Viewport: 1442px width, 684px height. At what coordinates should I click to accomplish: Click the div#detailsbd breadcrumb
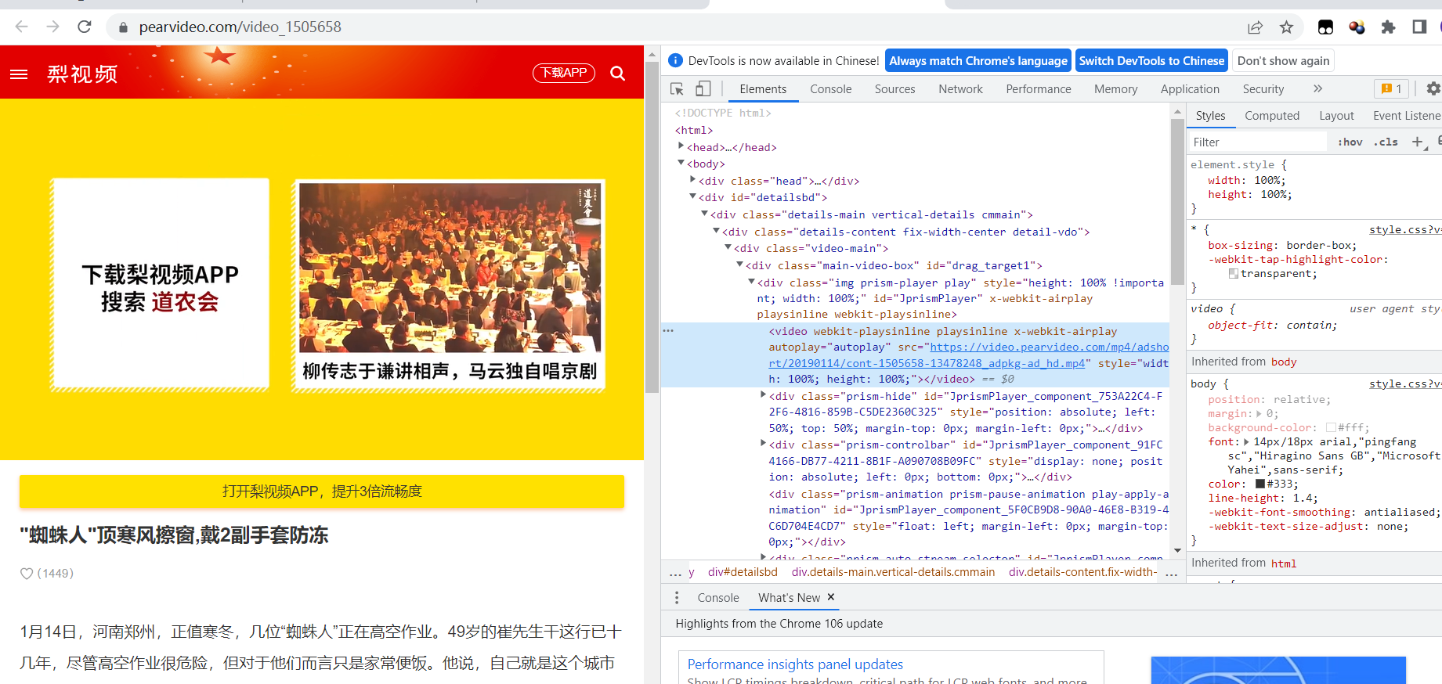pos(743,572)
